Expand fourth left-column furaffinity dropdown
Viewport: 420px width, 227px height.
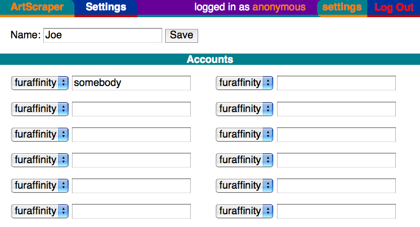click(x=39, y=160)
